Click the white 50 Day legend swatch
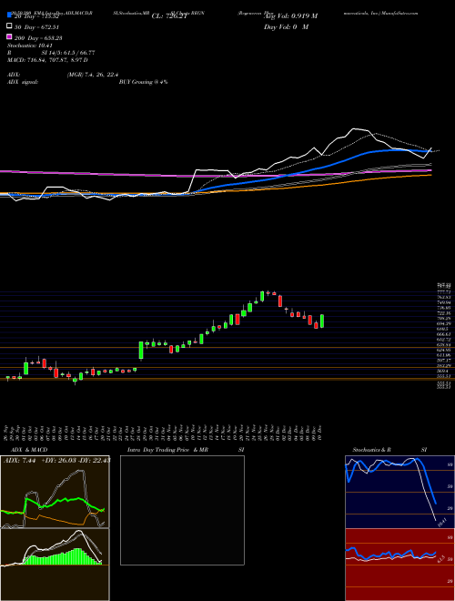The width and height of the screenshot is (455, 601). (9, 26)
